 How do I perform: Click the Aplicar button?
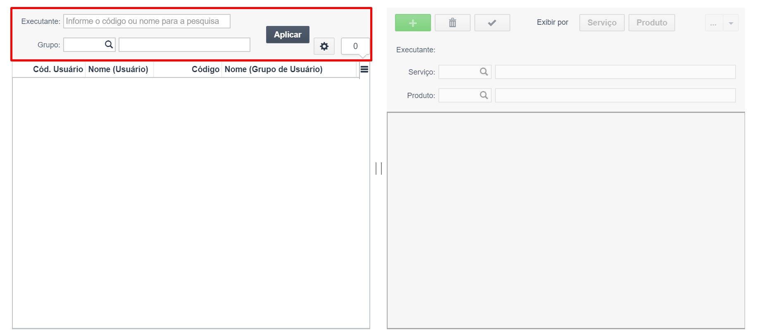[x=288, y=35]
